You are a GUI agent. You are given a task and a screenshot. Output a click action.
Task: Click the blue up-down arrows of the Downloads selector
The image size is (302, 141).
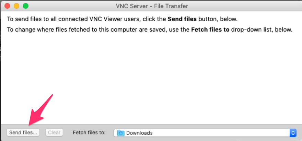(293, 133)
